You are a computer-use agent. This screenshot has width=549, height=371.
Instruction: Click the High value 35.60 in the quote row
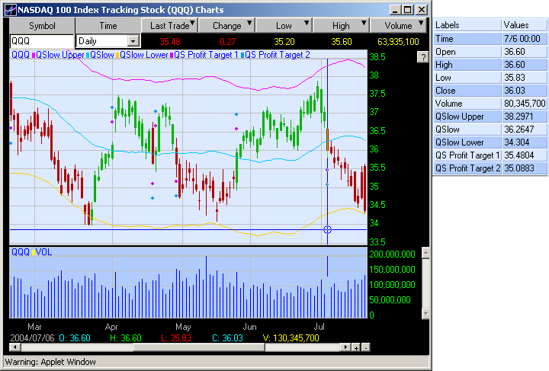tap(342, 42)
